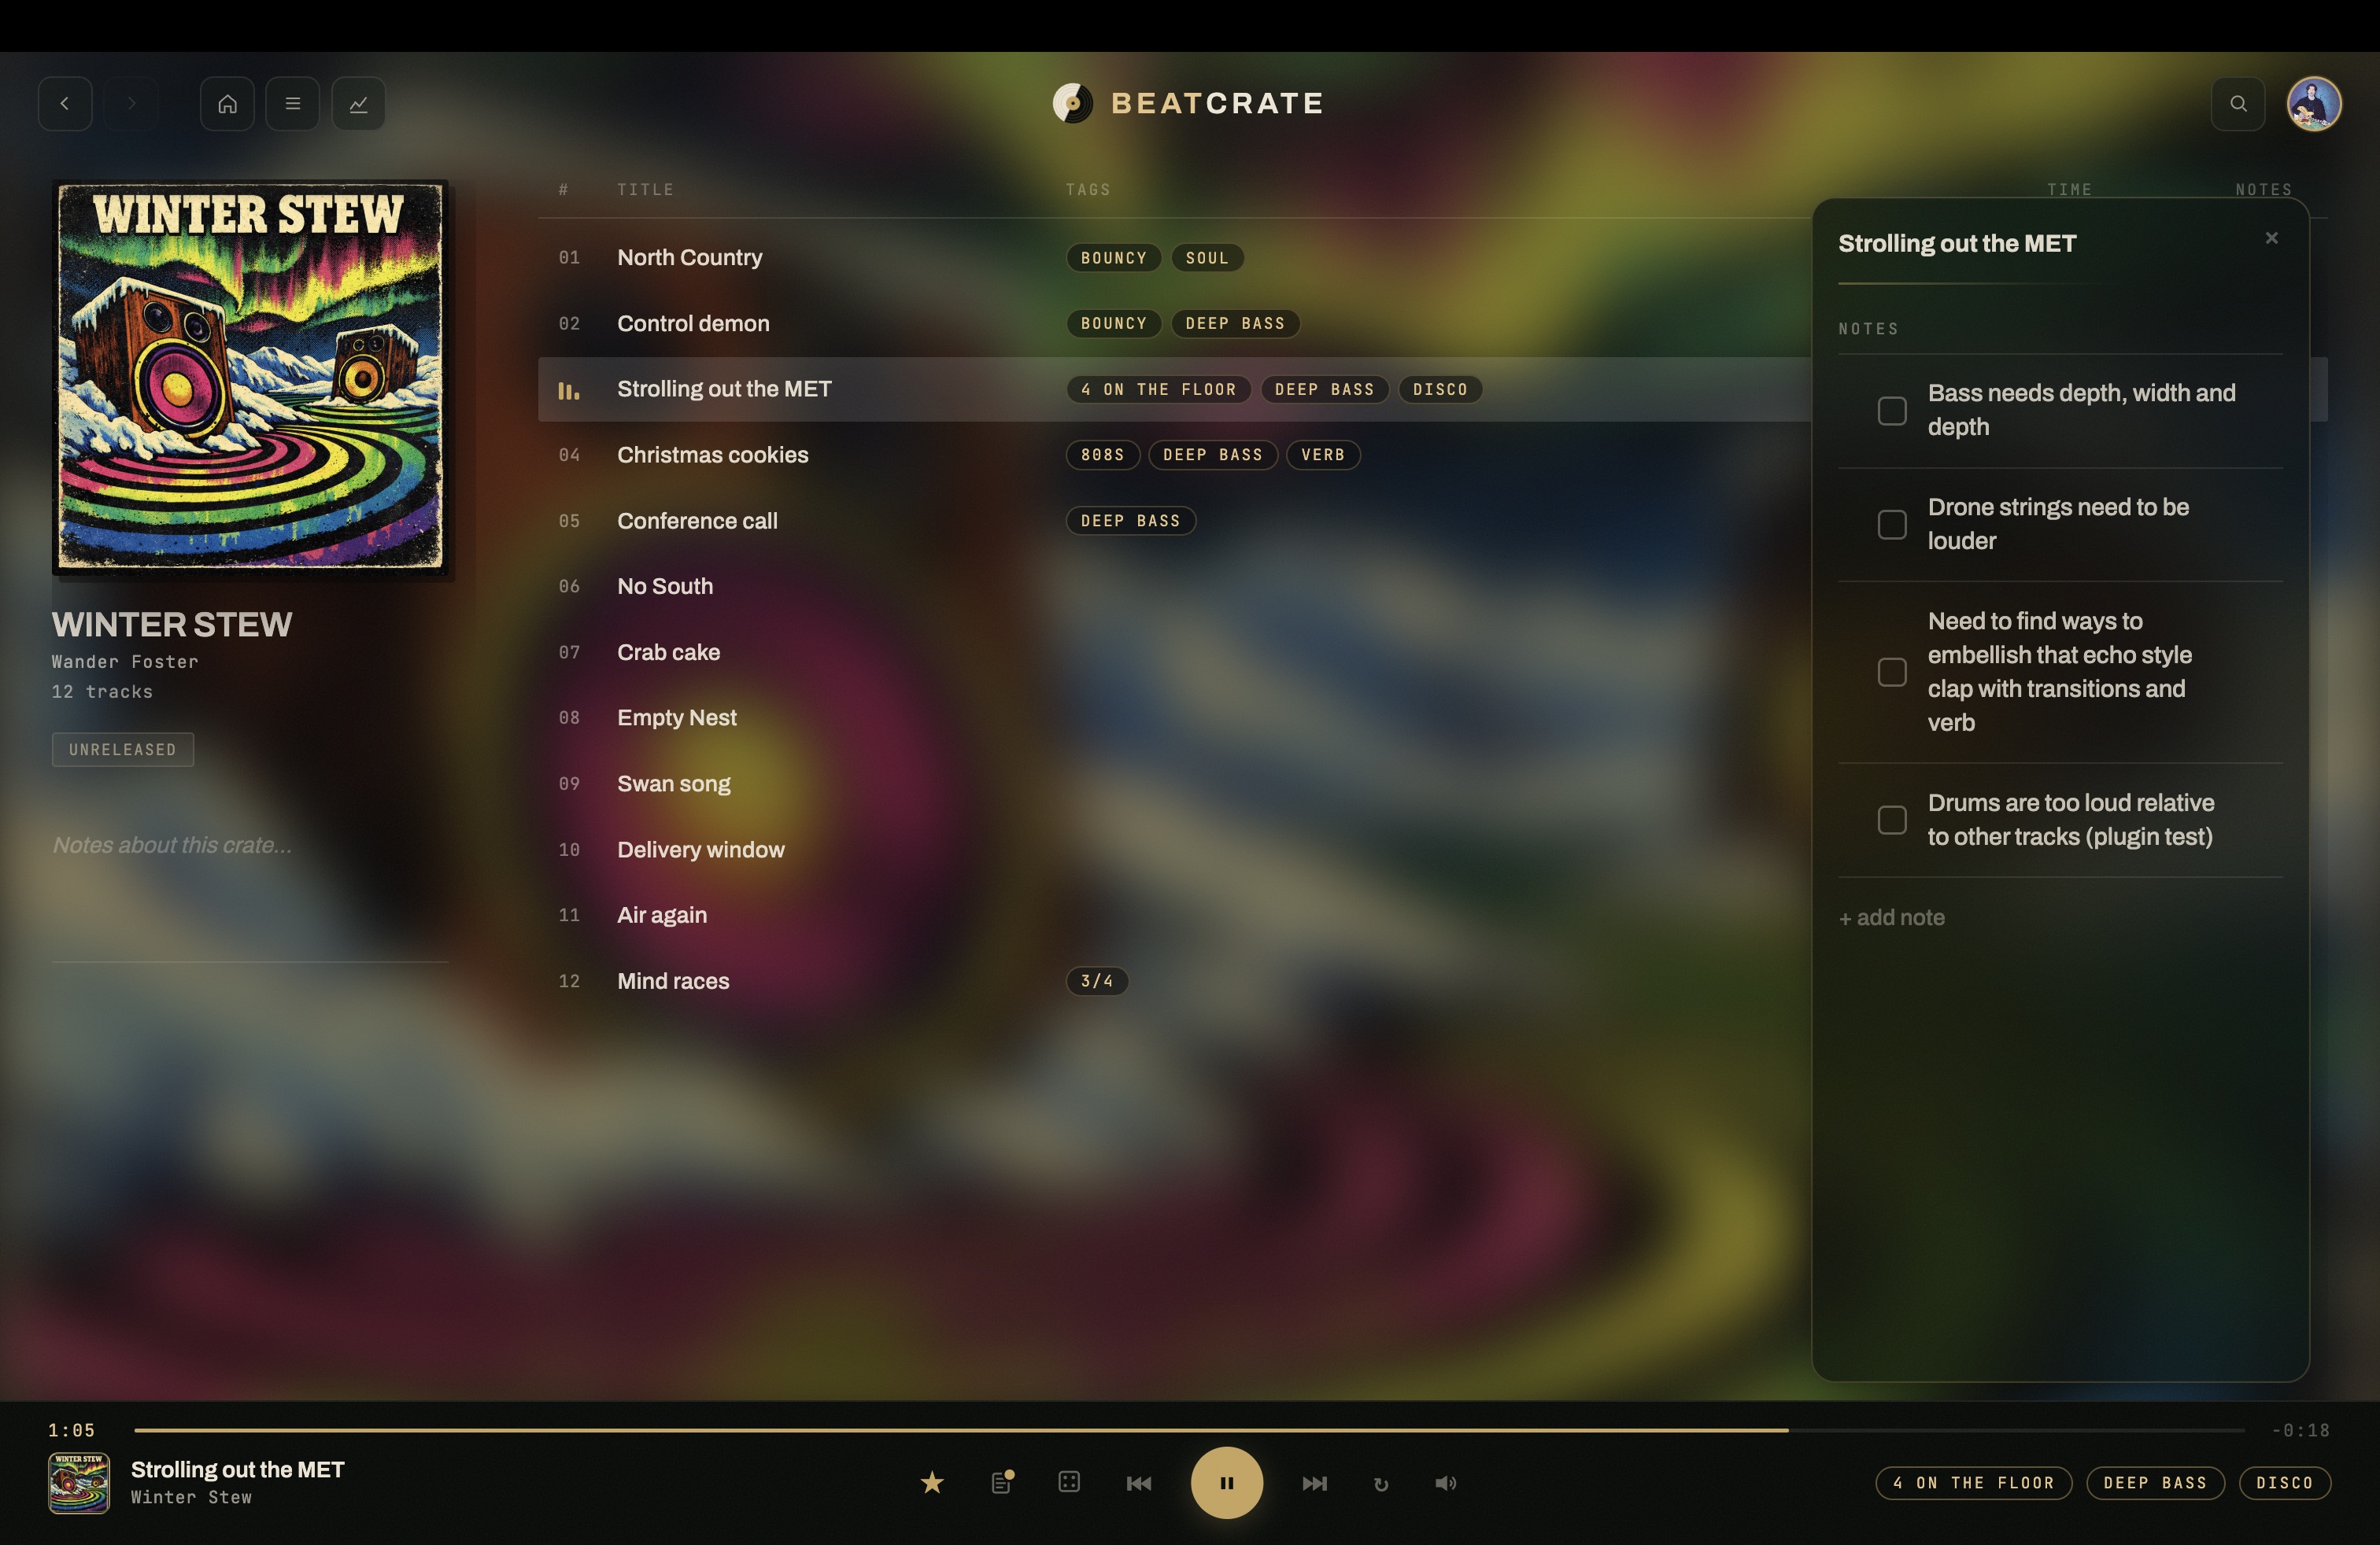The width and height of the screenshot is (2380, 1545).
Task: Click the volume speaker icon
Action: (1446, 1483)
